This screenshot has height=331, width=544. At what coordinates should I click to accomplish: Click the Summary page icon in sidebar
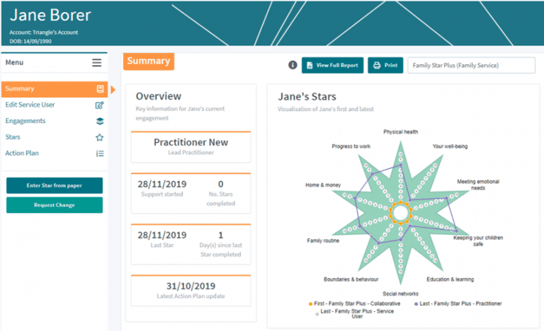[100, 89]
